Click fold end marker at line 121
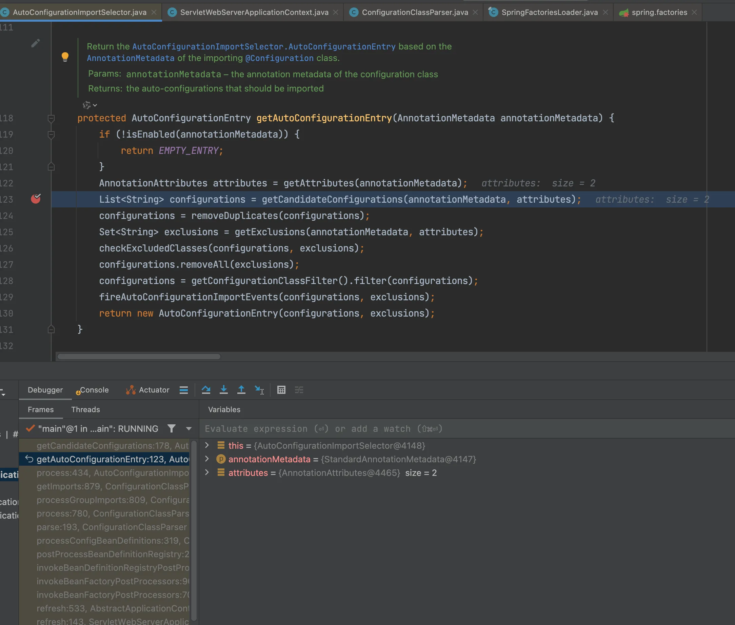 coord(51,166)
